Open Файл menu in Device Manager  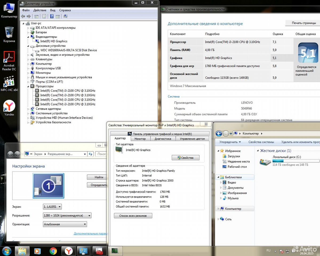point(26,10)
